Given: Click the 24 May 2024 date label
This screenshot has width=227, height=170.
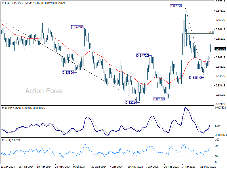Looking at the screenshot, I should (63, 167).
